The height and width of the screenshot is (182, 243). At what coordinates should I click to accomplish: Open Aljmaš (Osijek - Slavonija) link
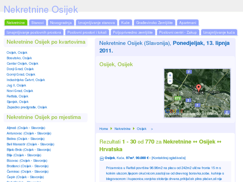click(26, 128)
